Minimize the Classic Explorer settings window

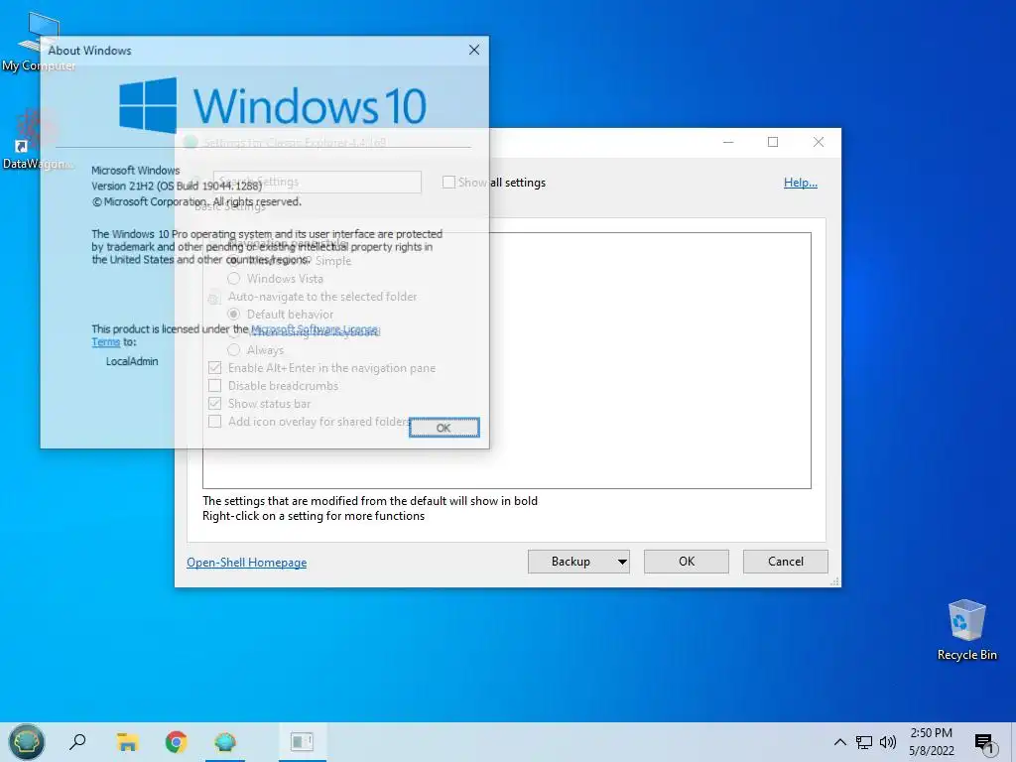click(x=728, y=142)
